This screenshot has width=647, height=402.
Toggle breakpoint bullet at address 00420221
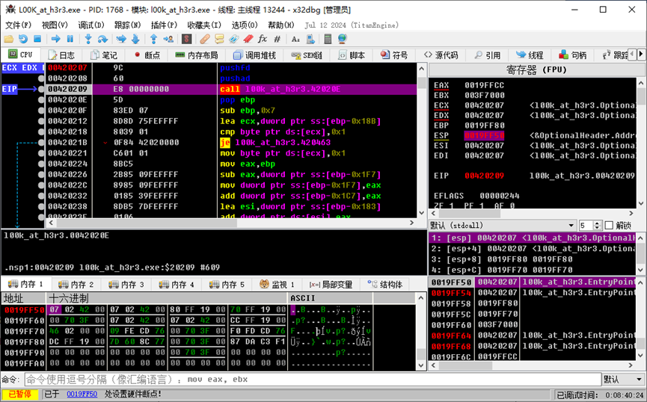[x=42, y=153]
